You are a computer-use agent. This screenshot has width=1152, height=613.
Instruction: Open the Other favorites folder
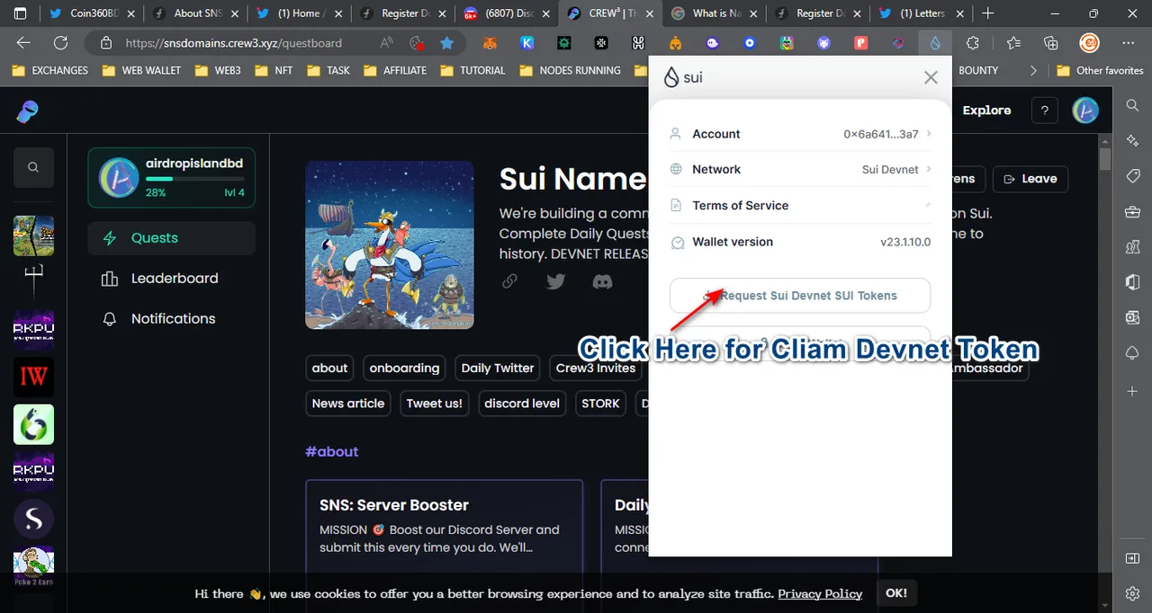(1100, 70)
